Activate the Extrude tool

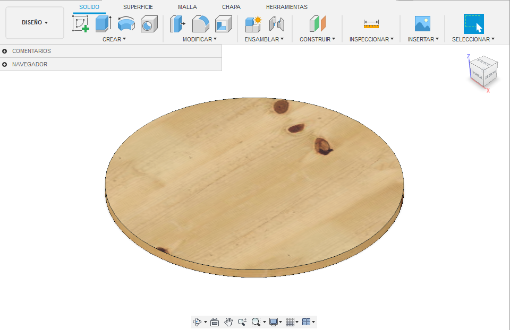(x=103, y=24)
